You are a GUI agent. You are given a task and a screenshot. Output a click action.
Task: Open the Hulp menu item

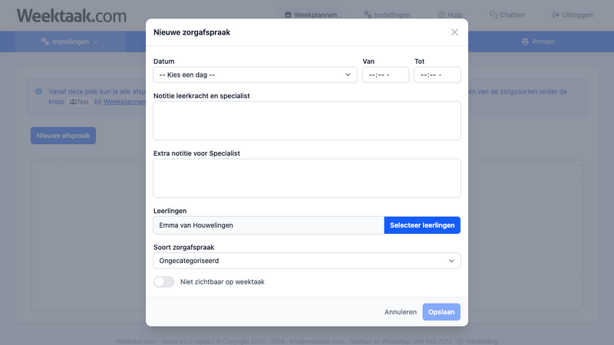coord(451,15)
